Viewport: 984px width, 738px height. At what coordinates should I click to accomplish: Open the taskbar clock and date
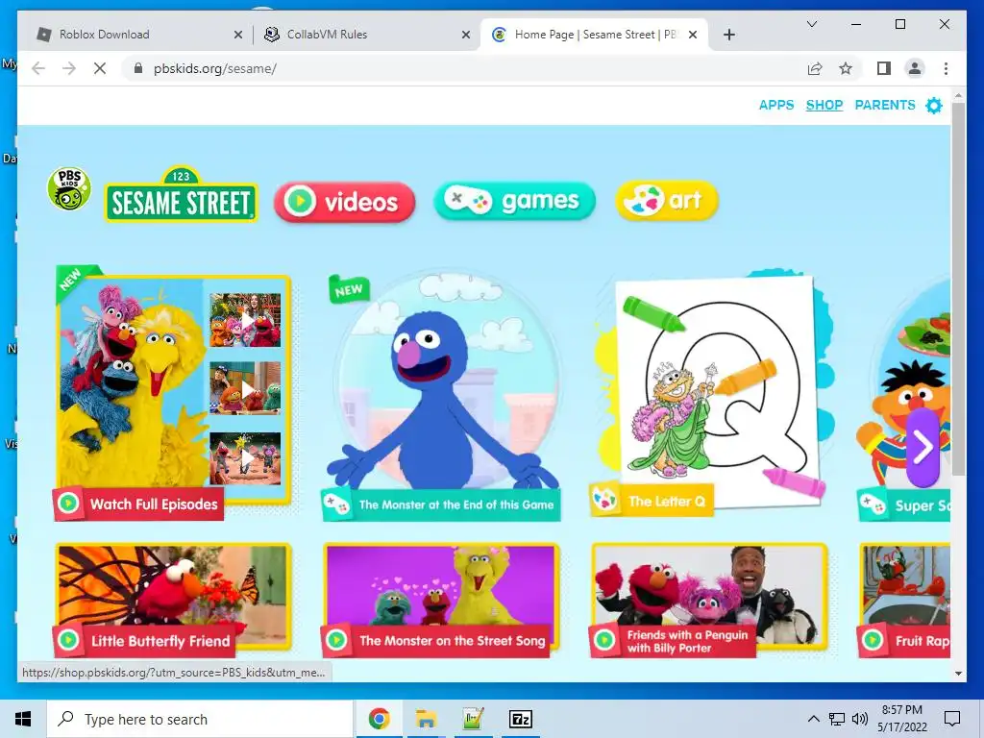pos(901,719)
